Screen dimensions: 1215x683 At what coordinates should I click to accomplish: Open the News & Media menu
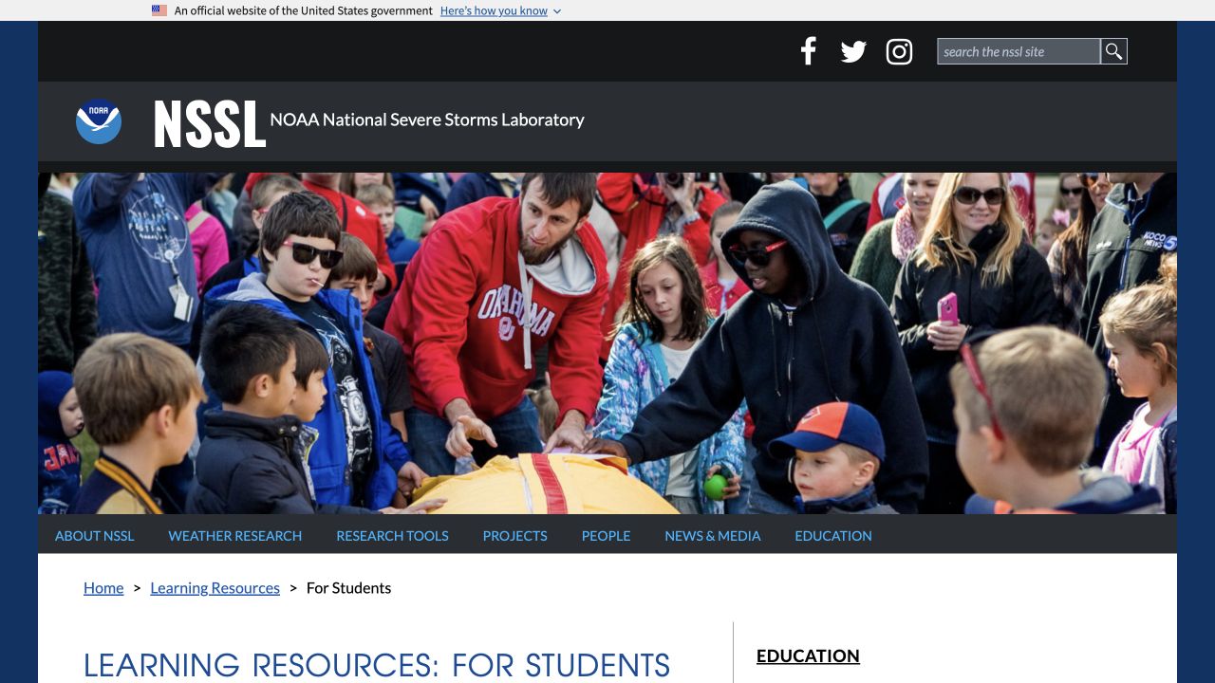(x=713, y=536)
